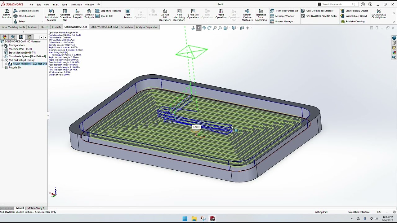Click Publish eDrawings
This screenshot has width=397, height=223.
(x=353, y=21)
